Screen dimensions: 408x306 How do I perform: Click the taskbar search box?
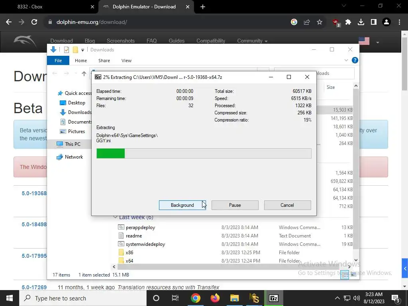pos(83,298)
